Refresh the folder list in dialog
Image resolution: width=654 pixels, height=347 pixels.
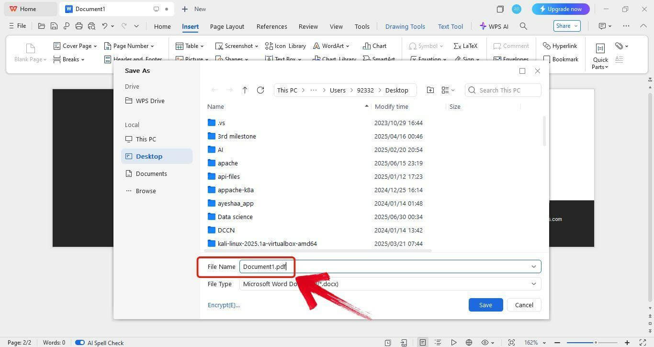point(260,90)
